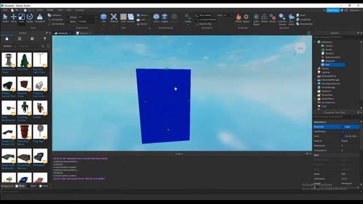This screenshot has width=363, height=204.
Task: Toggle Constraint Details option
Action: (x=206, y=20)
